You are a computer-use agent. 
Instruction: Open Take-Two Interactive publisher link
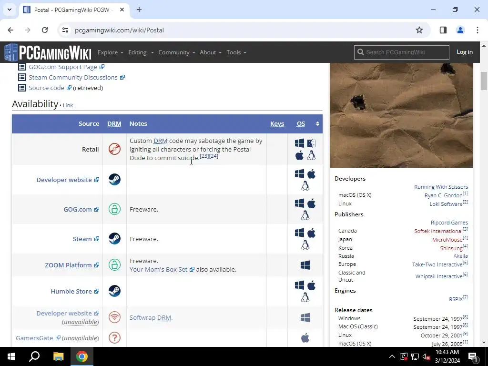tap(437, 264)
